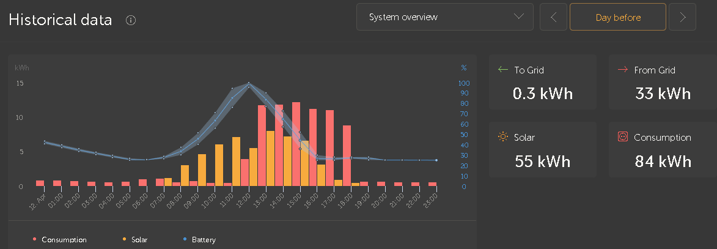Screen dimensions: 717x249
Task: Toggle Consumption series in chart legend
Action: [x=59, y=239]
